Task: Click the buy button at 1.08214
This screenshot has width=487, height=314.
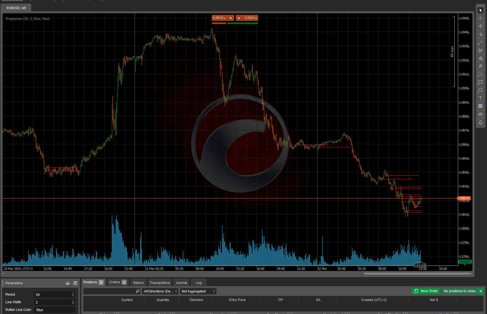Action: (x=247, y=18)
